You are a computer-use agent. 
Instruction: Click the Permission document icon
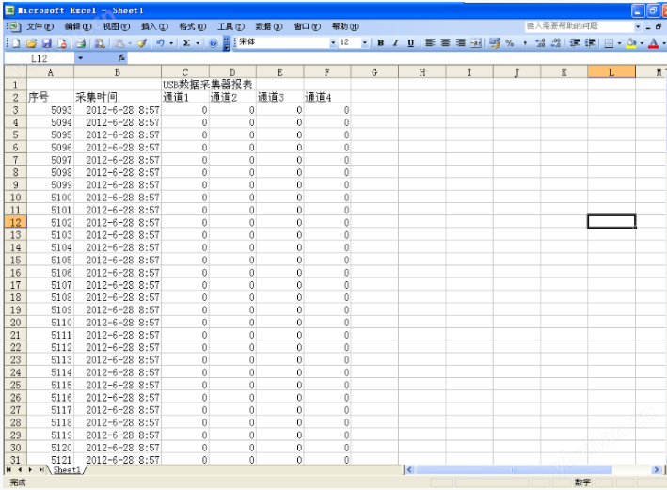point(62,43)
